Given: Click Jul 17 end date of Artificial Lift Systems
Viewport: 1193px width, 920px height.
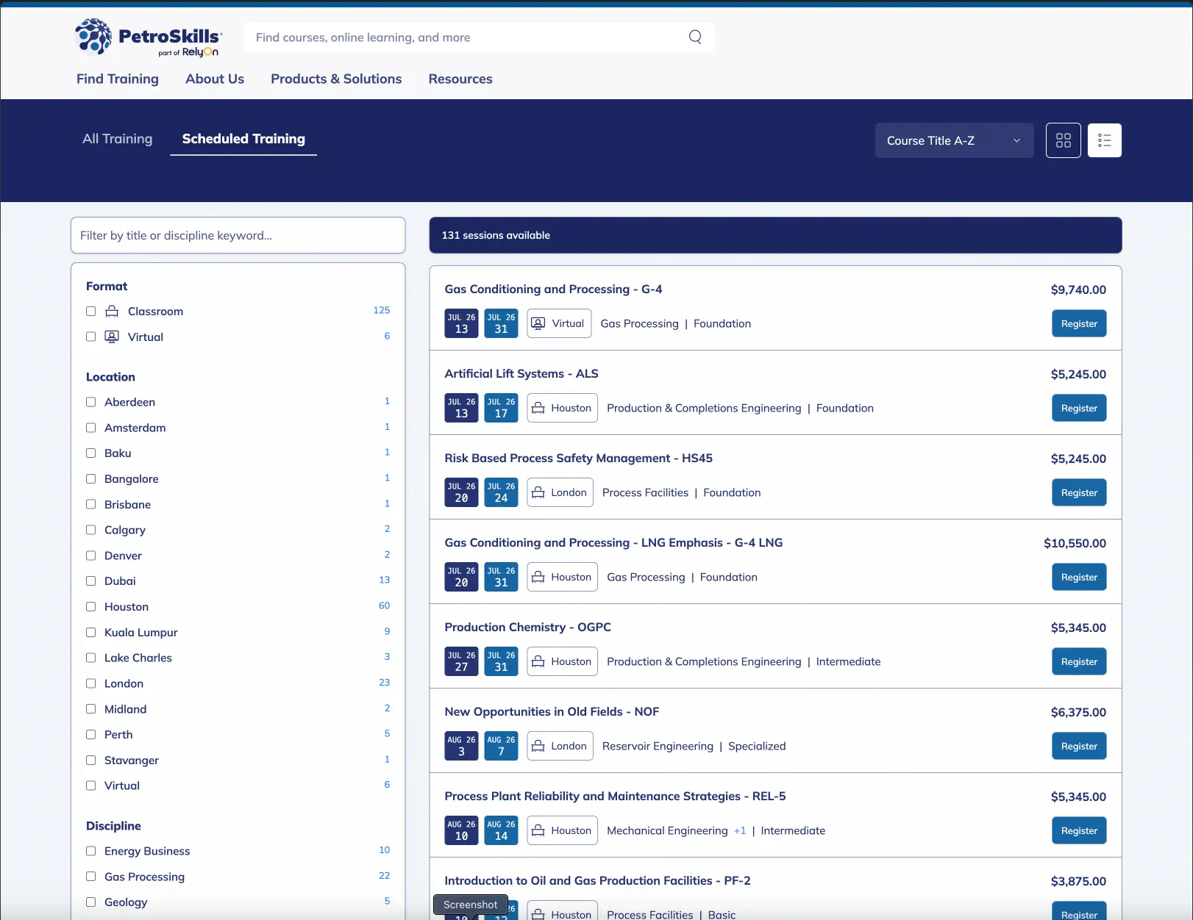Looking at the screenshot, I should pyautogui.click(x=502, y=408).
